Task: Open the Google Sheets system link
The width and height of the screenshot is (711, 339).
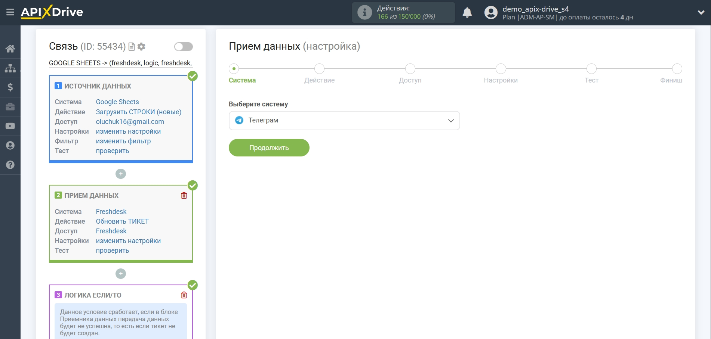Action: pyautogui.click(x=117, y=102)
